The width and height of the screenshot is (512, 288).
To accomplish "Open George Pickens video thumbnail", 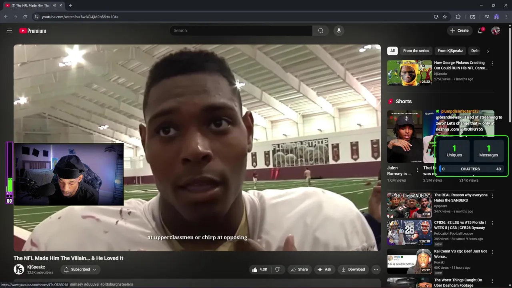I will point(409,73).
